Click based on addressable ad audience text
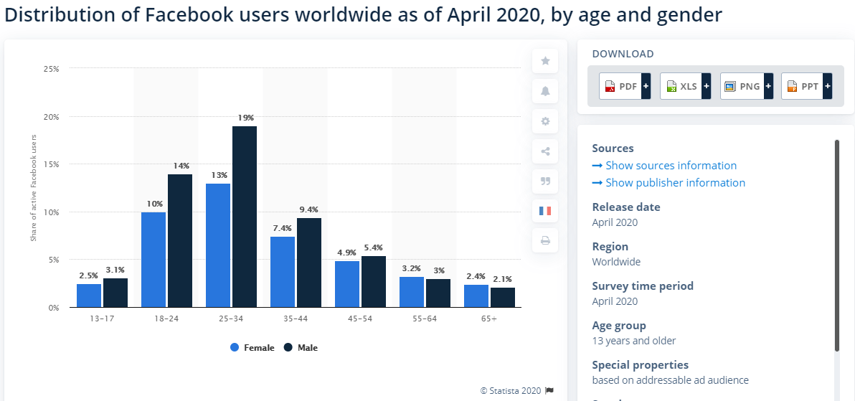855x401 pixels. [671, 380]
